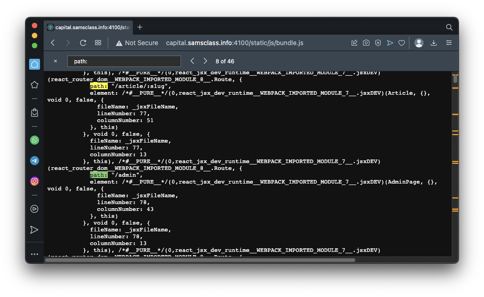Bookmark page with the heart icon
Image resolution: width=484 pixels, height=297 pixels.
(402, 43)
